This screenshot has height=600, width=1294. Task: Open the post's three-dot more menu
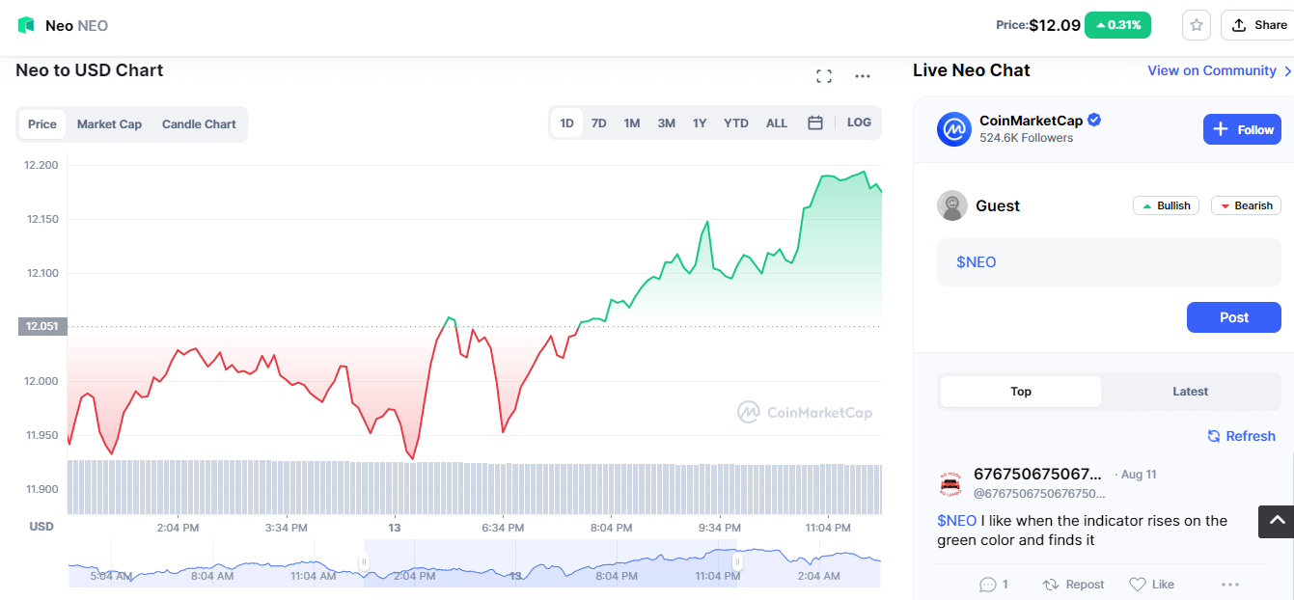click(x=1230, y=585)
